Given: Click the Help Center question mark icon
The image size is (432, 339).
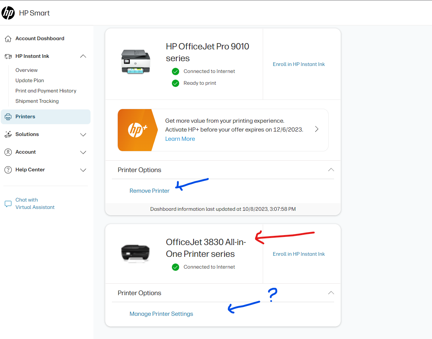Looking at the screenshot, I should click(8, 170).
